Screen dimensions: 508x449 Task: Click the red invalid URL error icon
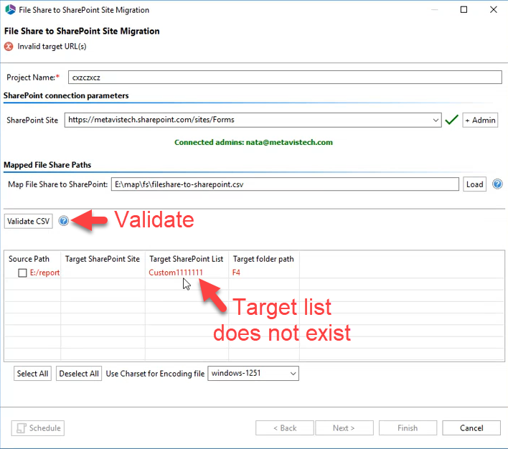coord(9,47)
